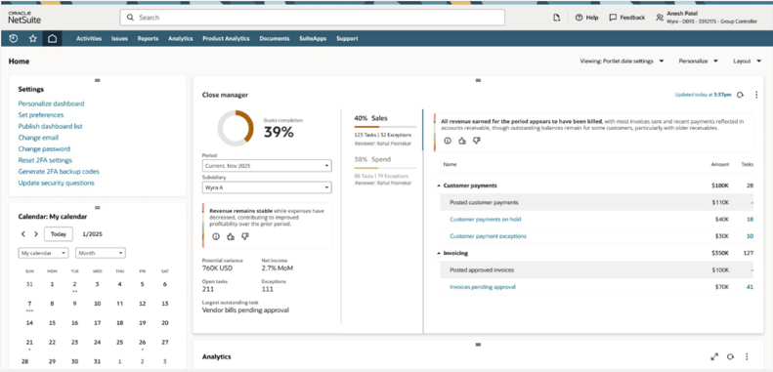Screen dimensions: 773x372
Task: Collapse the Customer payments group
Action: tap(439, 186)
